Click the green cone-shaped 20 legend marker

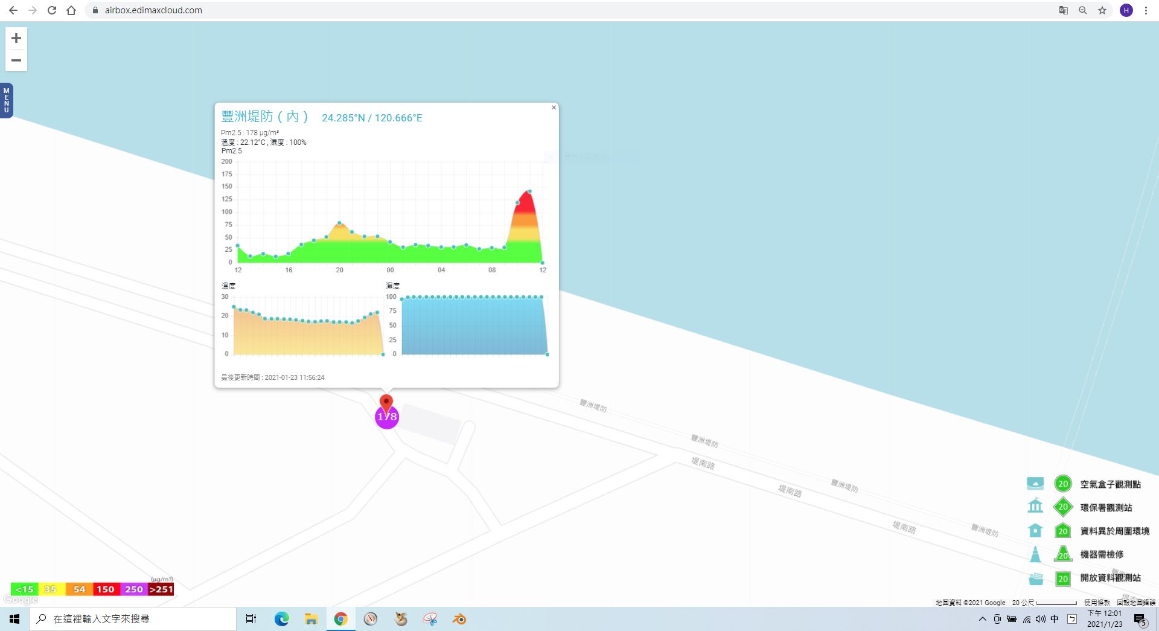click(1062, 554)
